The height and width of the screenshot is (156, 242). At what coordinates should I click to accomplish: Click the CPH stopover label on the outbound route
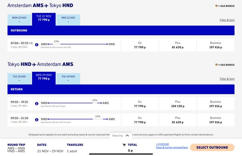pos(56,41)
